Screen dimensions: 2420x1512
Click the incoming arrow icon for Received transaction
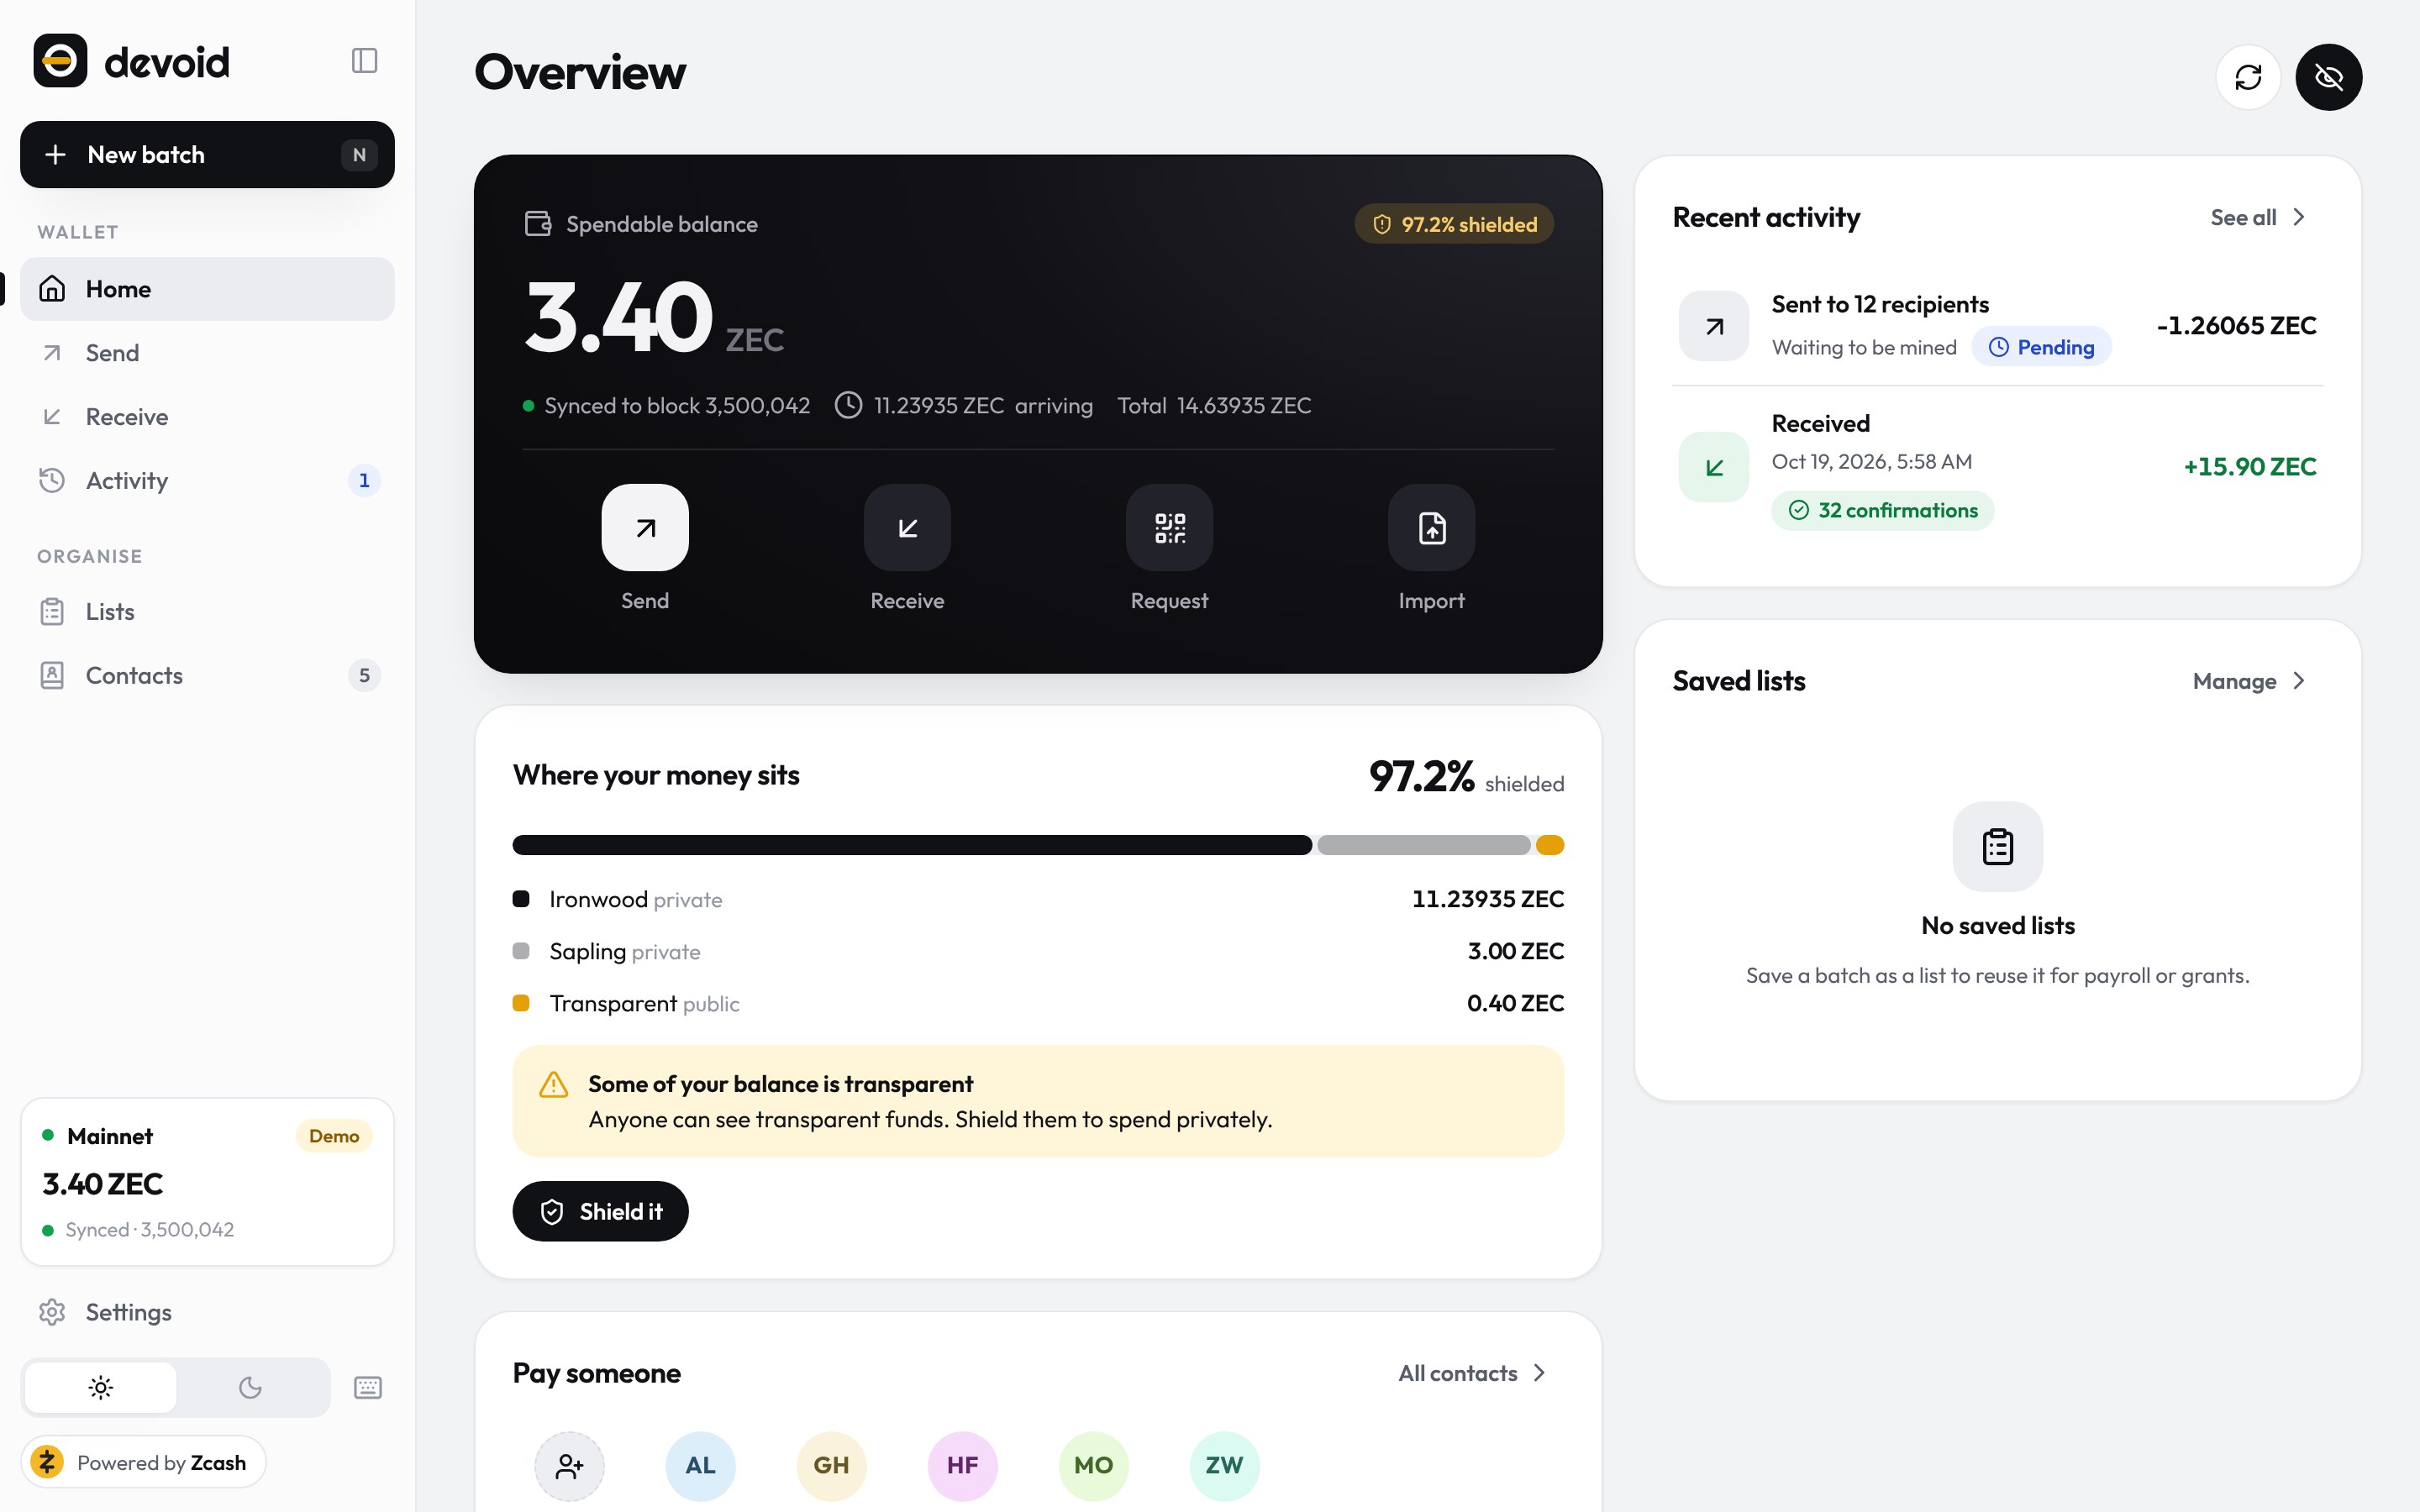(1714, 467)
